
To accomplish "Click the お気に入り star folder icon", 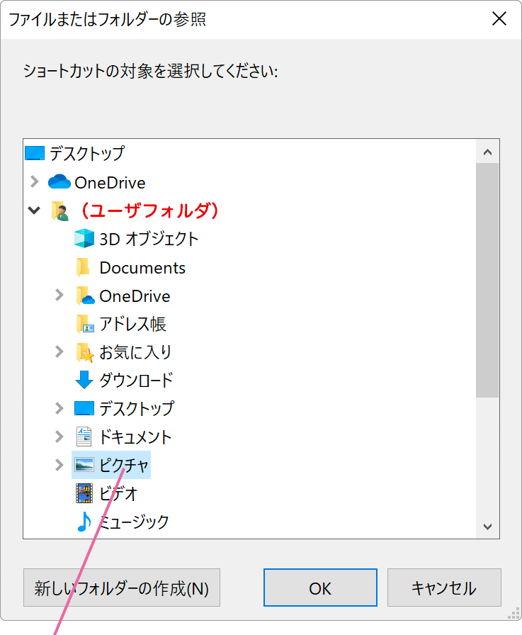I will click(x=85, y=352).
